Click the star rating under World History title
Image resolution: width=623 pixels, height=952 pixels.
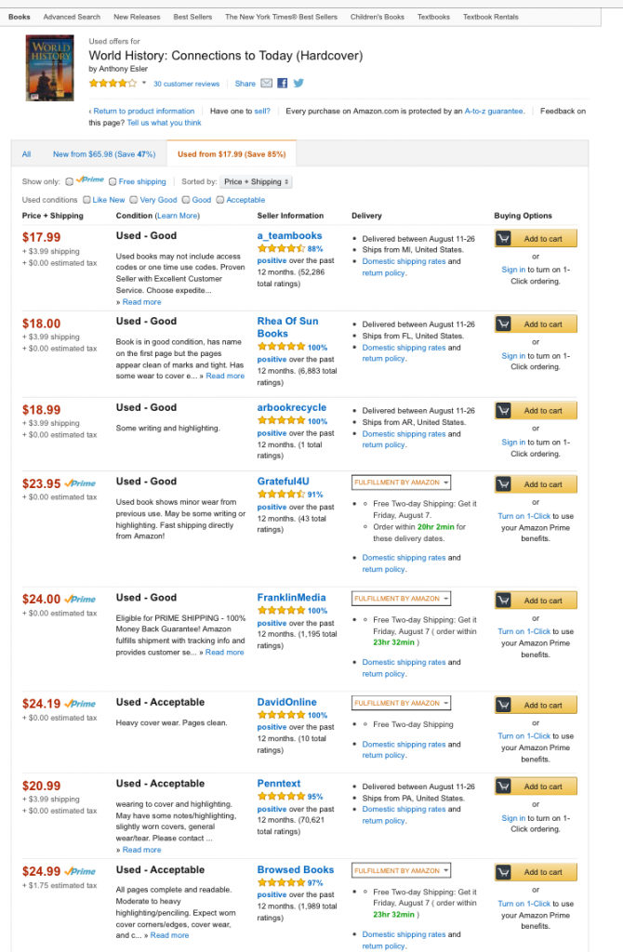pos(112,83)
